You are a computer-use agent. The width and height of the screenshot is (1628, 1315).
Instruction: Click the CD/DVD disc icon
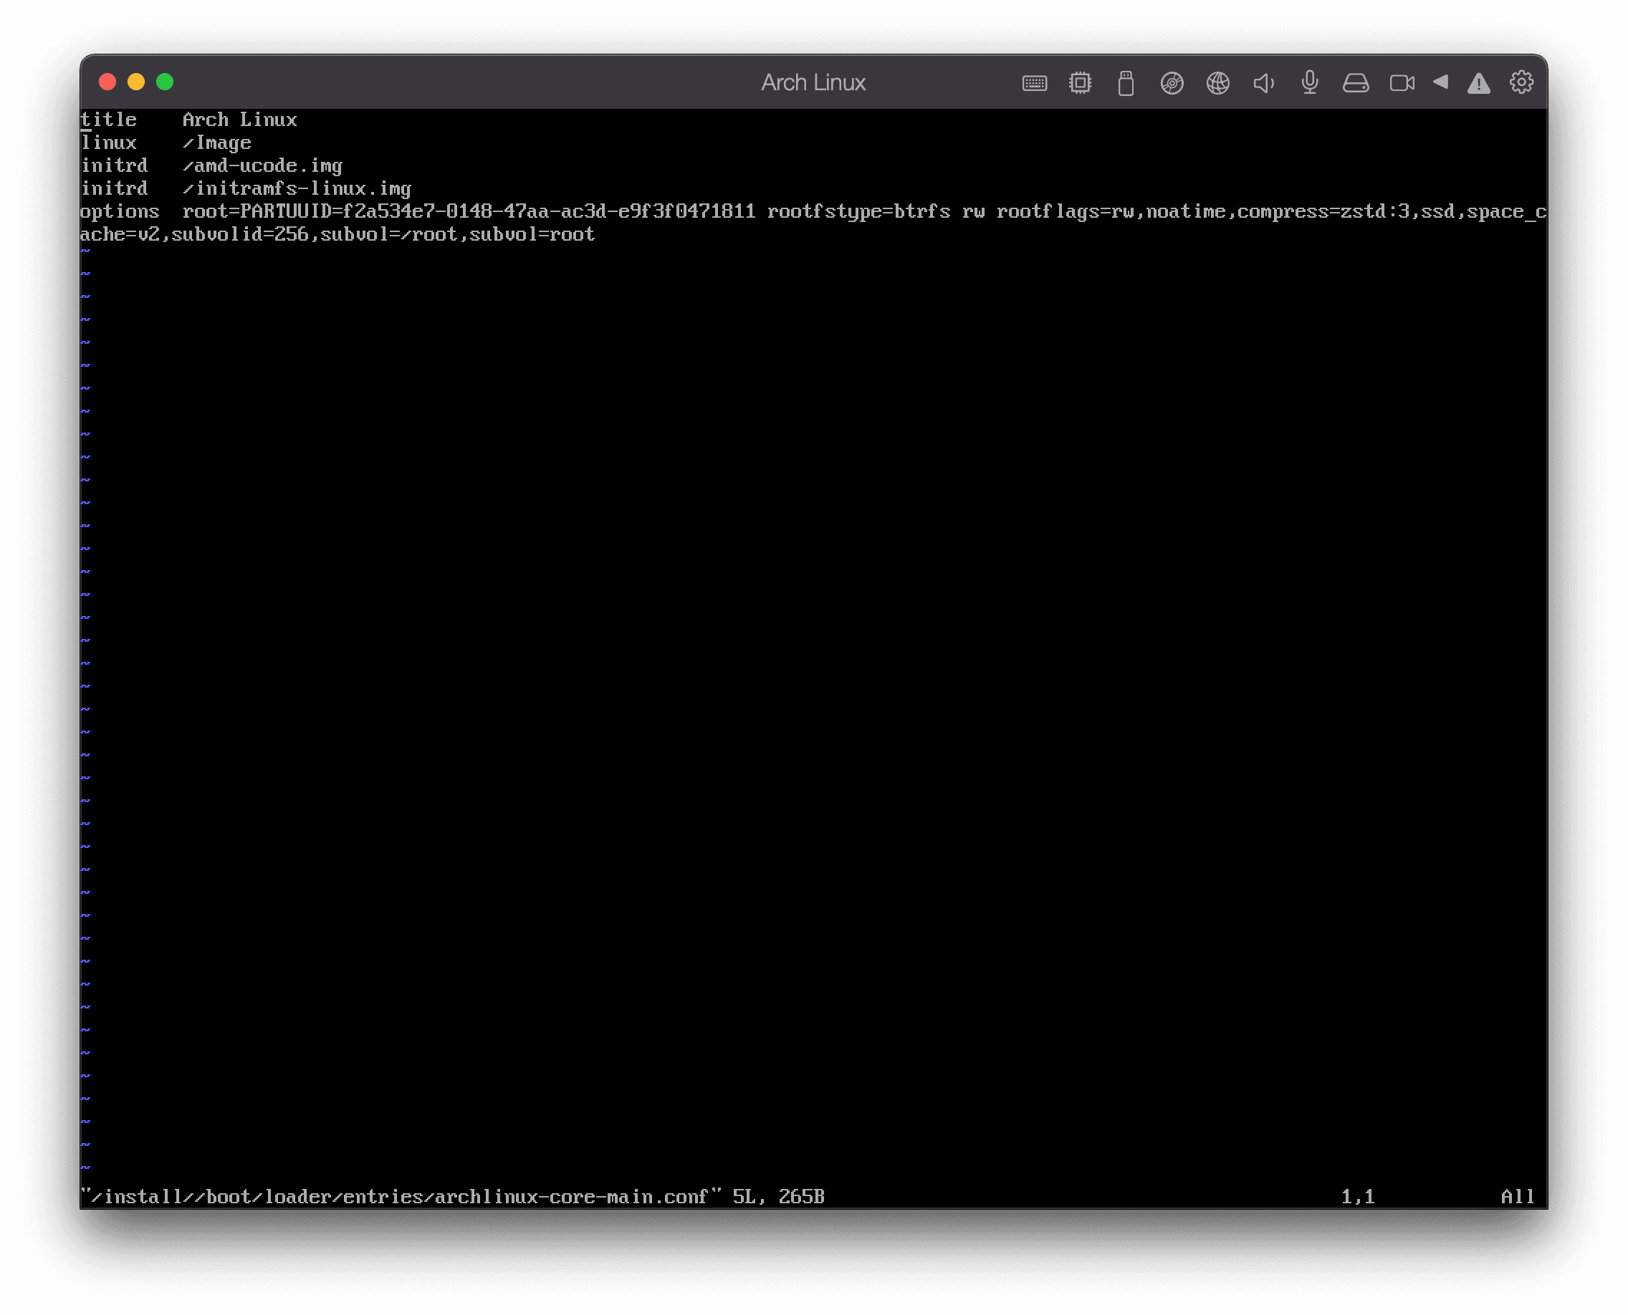click(1172, 82)
